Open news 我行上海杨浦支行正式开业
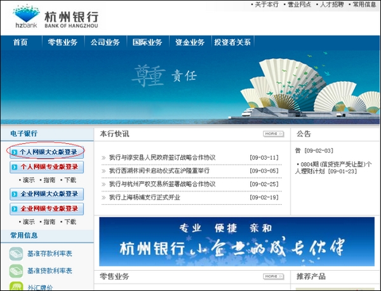 coord(145,197)
